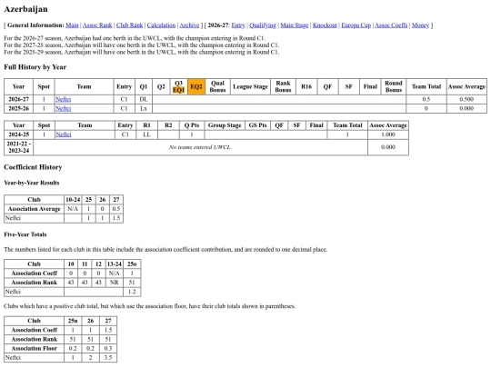Click the 10-24 column header

pyautogui.click(x=73, y=200)
